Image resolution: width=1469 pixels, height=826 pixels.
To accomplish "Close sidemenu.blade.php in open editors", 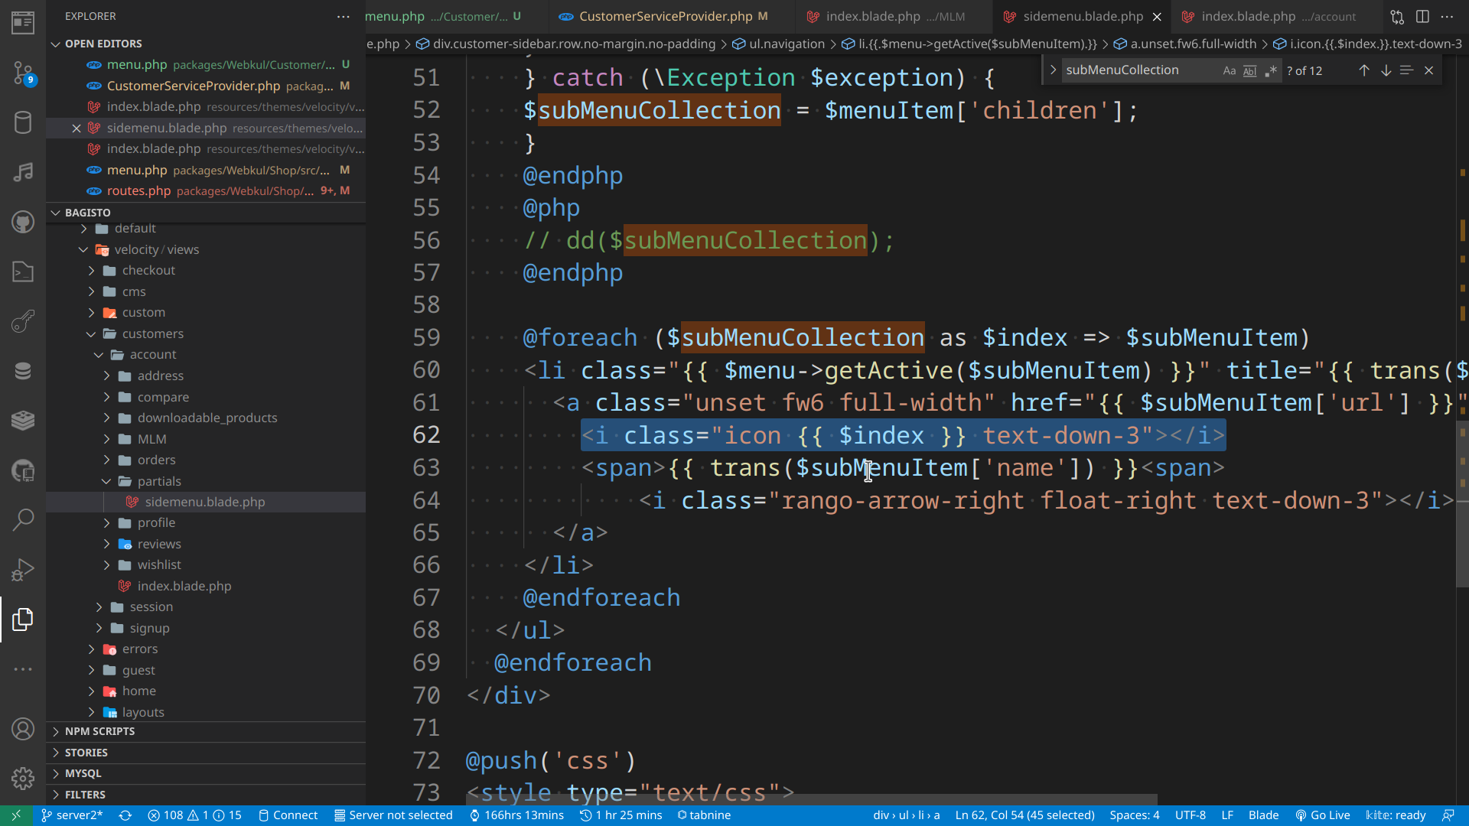I will [76, 128].
